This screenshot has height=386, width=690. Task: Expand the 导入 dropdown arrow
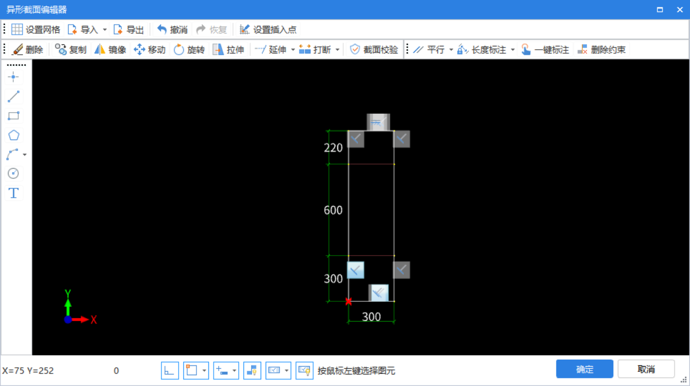[x=105, y=30]
